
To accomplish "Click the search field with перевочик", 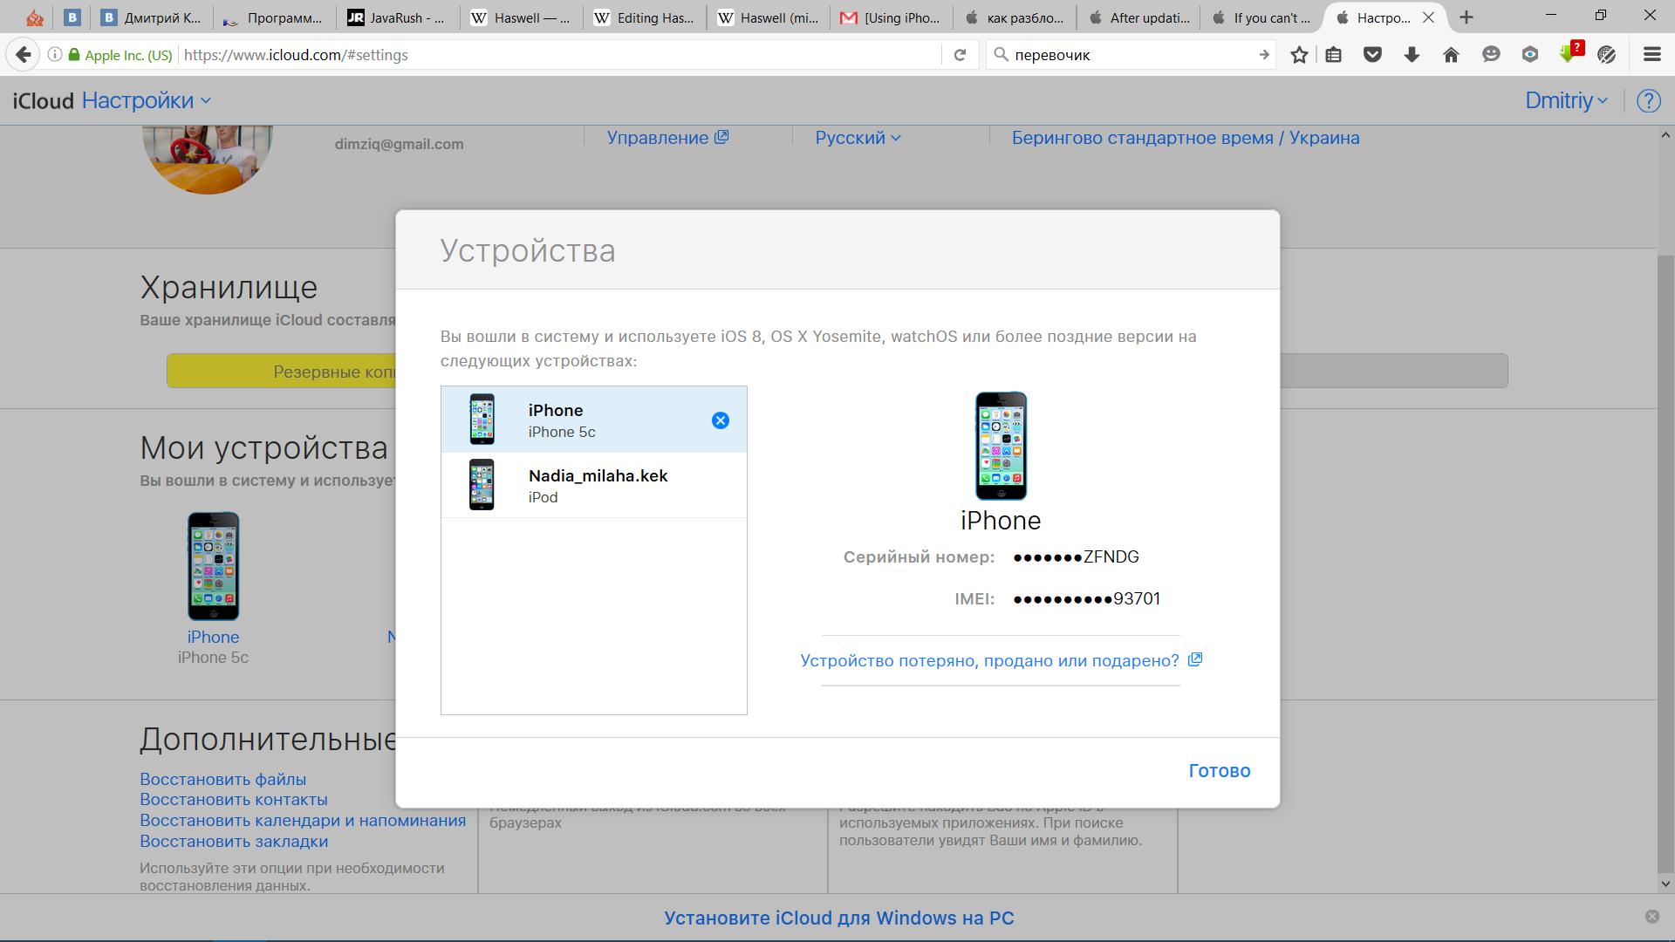I will coord(1125,55).
